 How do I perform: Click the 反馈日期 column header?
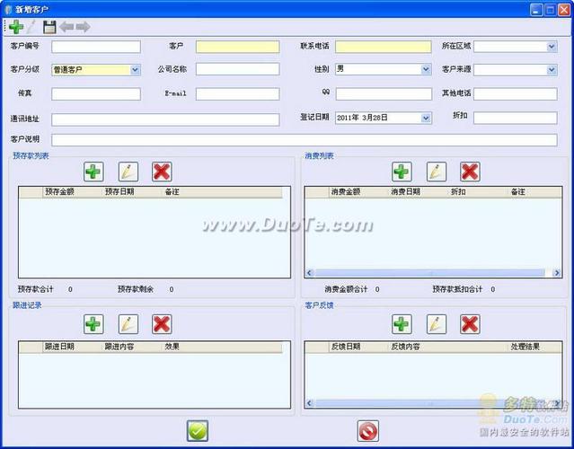(x=358, y=347)
